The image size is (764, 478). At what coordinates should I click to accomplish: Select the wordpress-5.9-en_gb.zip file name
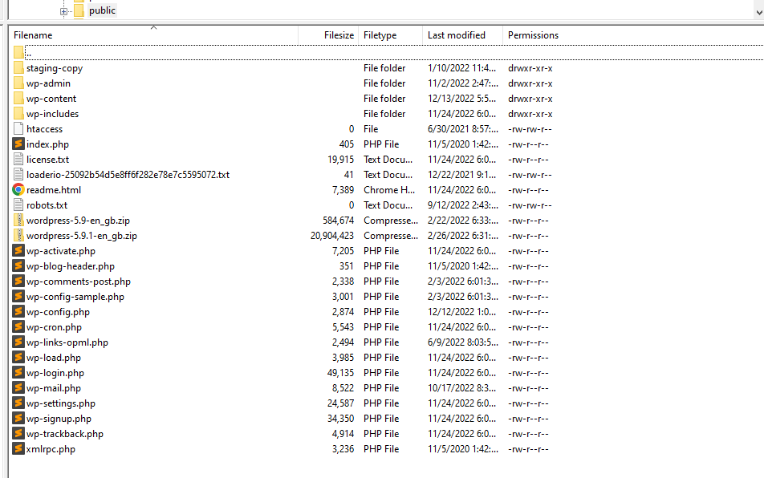coord(78,221)
